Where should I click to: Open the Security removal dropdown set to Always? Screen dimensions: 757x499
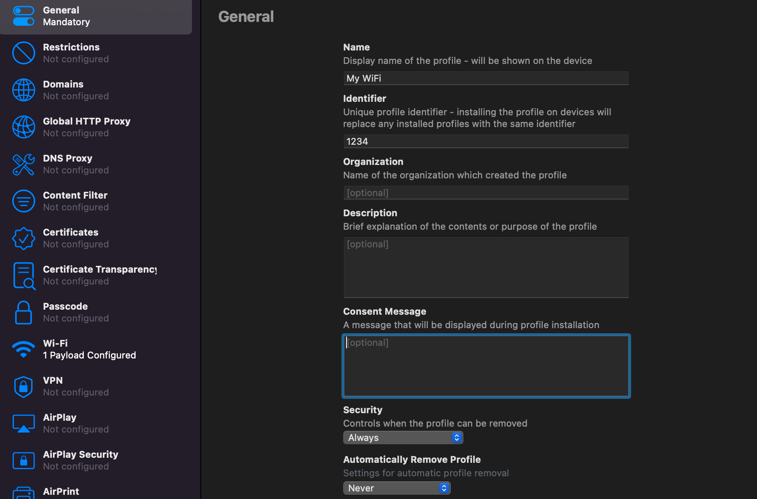(x=402, y=438)
